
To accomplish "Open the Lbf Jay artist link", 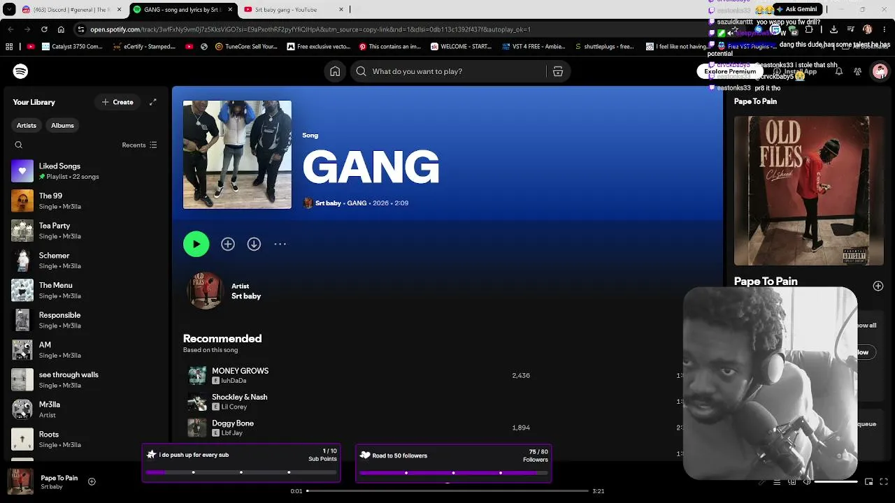I will [232, 433].
